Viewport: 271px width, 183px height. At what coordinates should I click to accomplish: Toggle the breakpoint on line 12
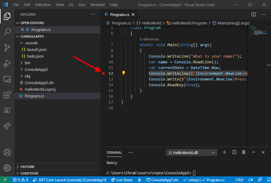click(104, 73)
